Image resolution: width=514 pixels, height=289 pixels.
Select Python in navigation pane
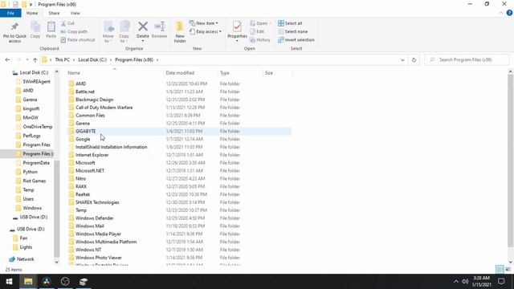(30, 172)
